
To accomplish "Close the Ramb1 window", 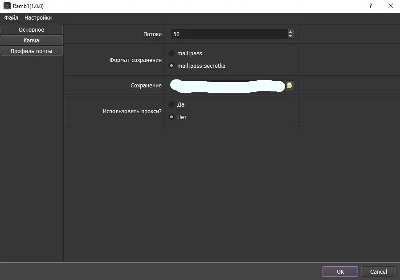I will [390, 6].
